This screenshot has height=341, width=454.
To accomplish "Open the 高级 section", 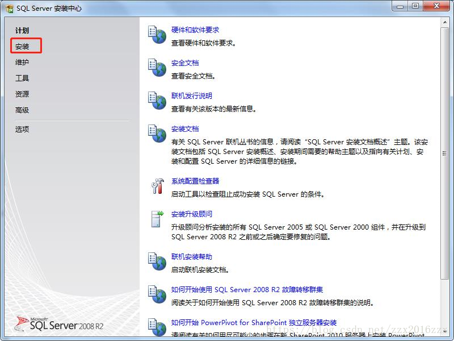I will point(22,110).
